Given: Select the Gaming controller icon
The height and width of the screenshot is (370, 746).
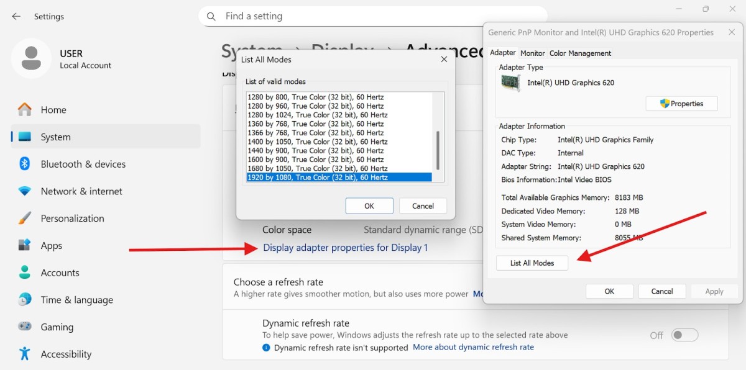Looking at the screenshot, I should [24, 327].
